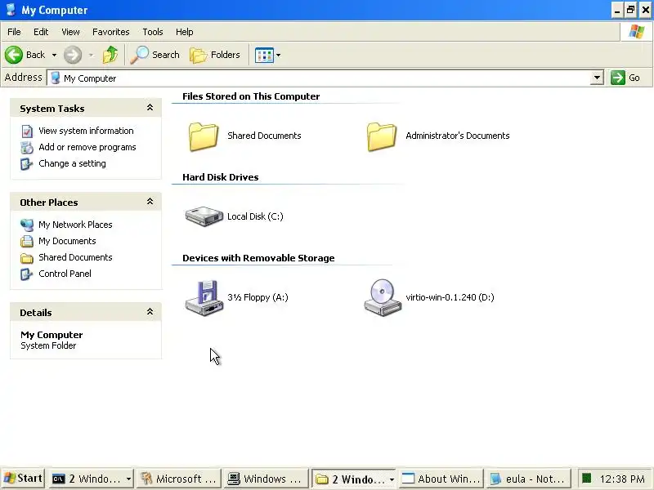Click the Control Panel sidebar icon
The image size is (654, 490).
(x=27, y=274)
